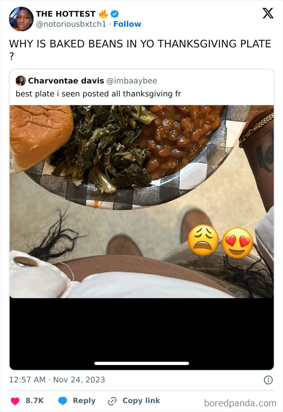The width and height of the screenshot is (283, 412).
Task: Click the reply speech bubble icon
Action: pos(62,401)
